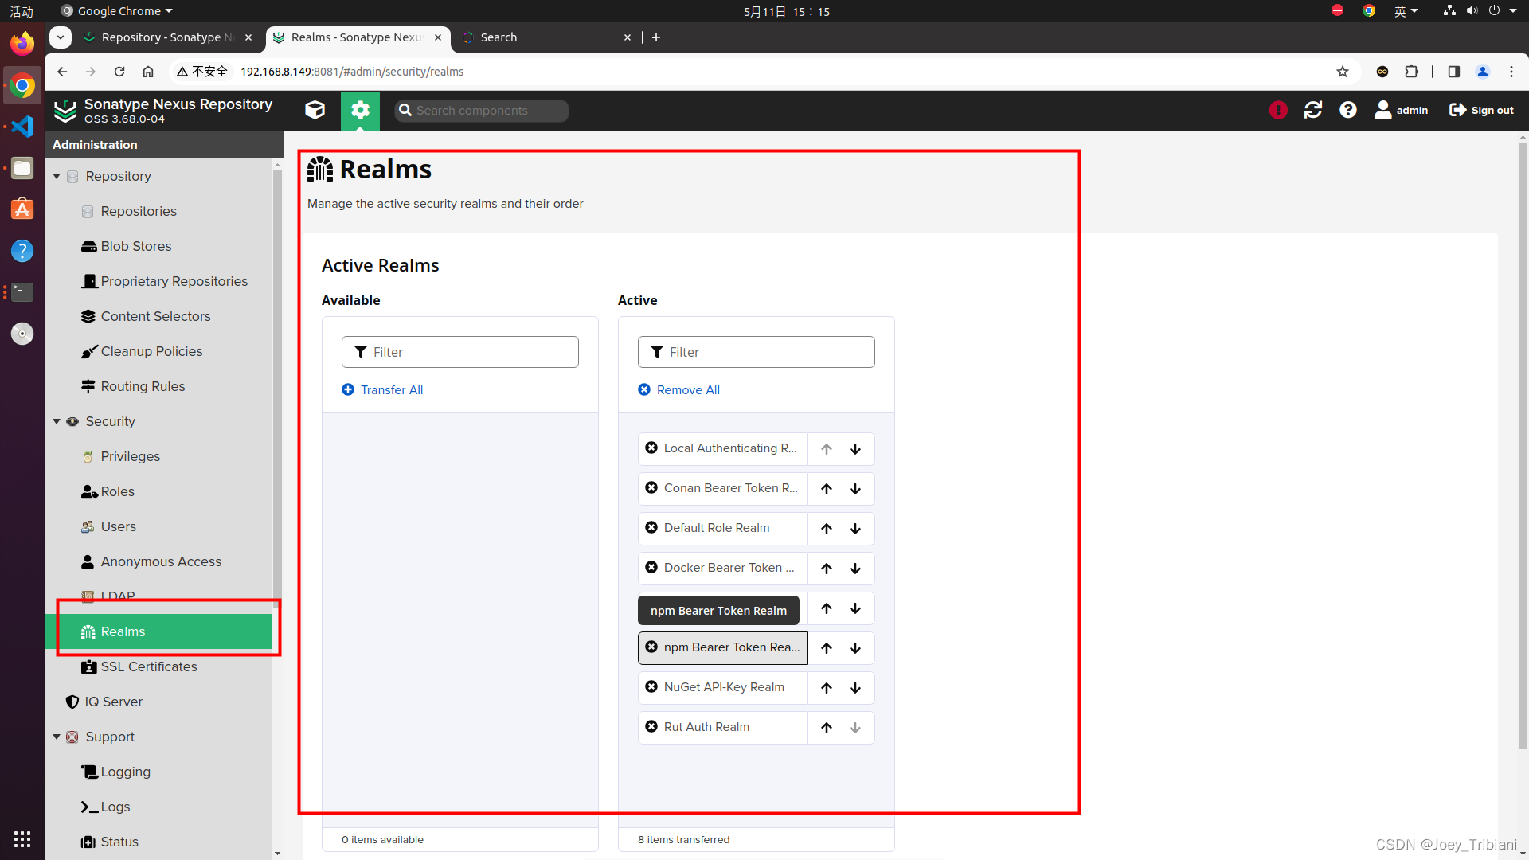Move Rut Auth Realm up

point(827,728)
